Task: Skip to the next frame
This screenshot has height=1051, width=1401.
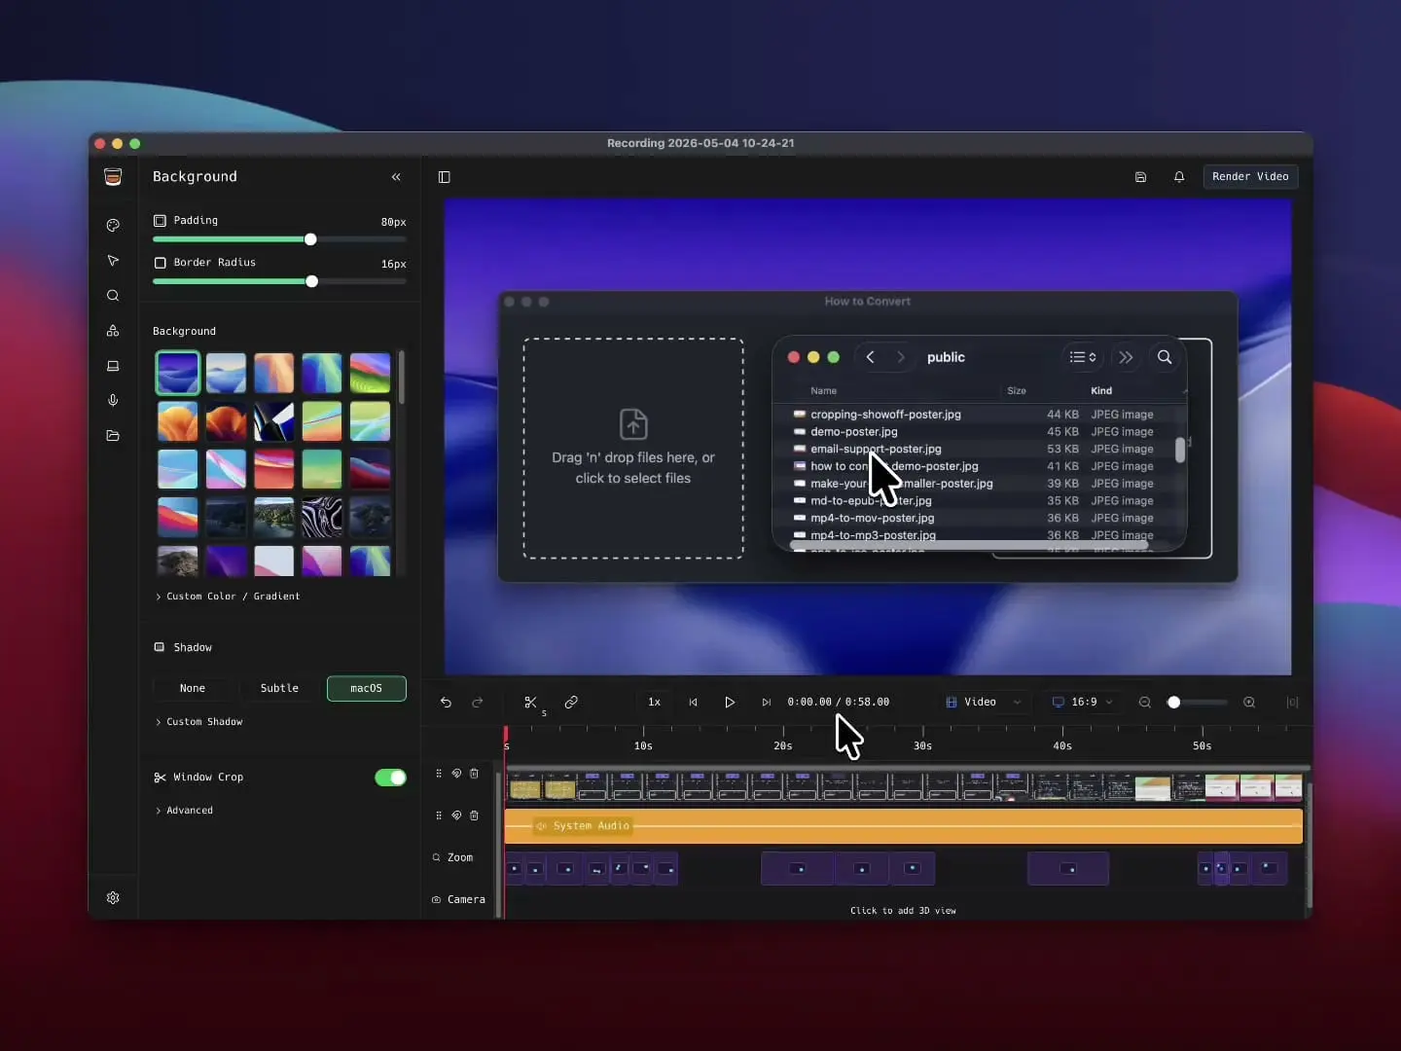Action: click(x=767, y=703)
